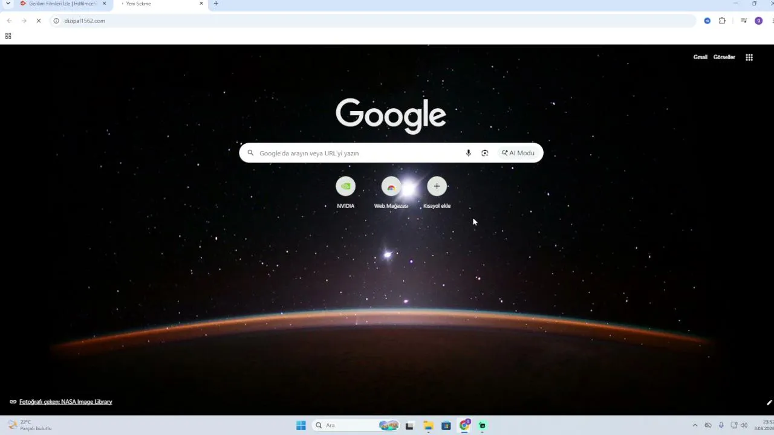Open Microsoft Store from the taskbar
Viewport: 774px width, 435px height.
(446, 425)
